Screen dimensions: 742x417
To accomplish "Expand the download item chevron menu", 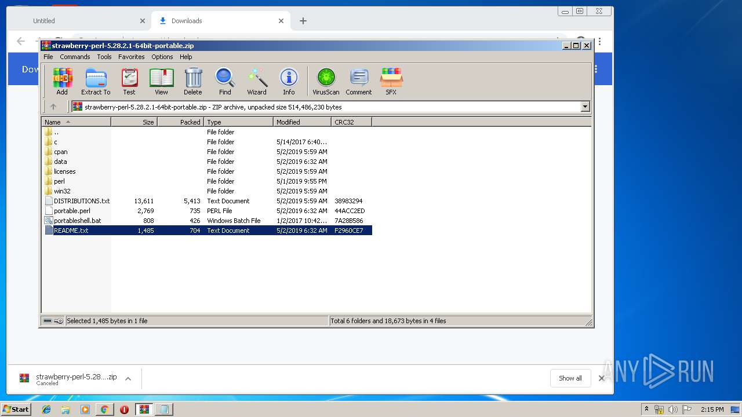I will 128,379.
